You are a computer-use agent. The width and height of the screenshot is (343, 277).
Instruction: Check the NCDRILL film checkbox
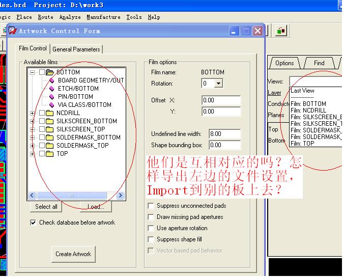pos(42,113)
